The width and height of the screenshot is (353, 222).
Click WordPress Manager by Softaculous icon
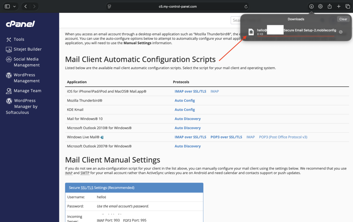coord(9,101)
